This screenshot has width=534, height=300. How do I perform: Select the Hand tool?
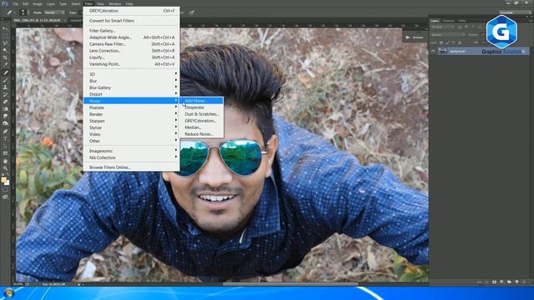pyautogui.click(x=5, y=161)
